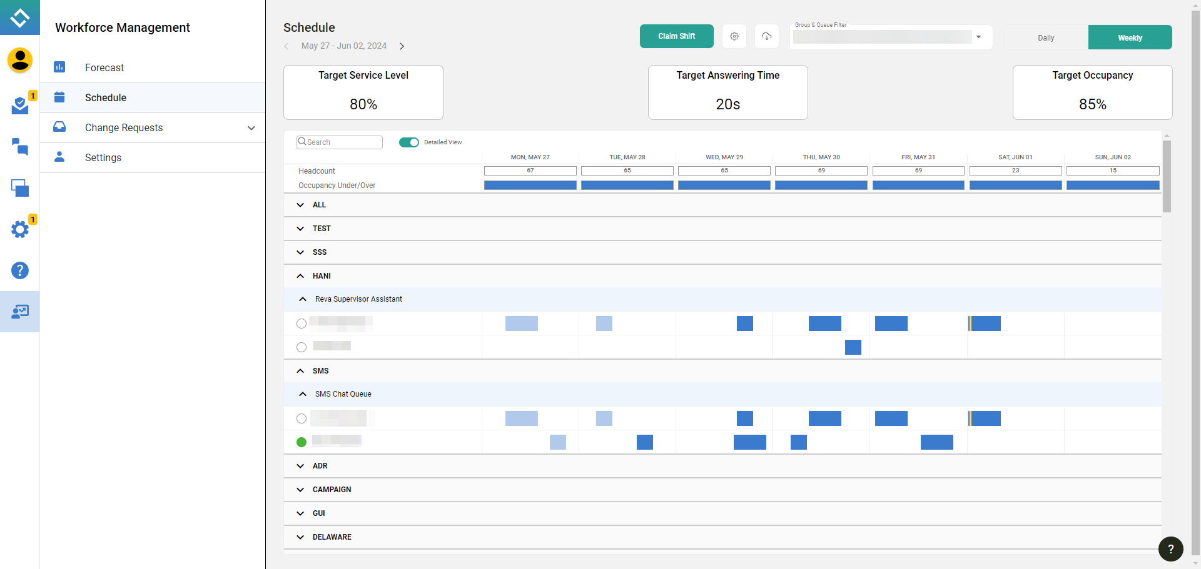Open the Group & Queue Filter dropdown
The width and height of the screenshot is (1201, 569).
pyautogui.click(x=978, y=37)
